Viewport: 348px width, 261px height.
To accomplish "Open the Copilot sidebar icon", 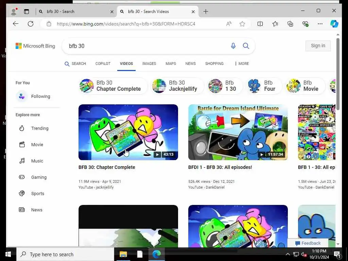I will (x=334, y=24).
